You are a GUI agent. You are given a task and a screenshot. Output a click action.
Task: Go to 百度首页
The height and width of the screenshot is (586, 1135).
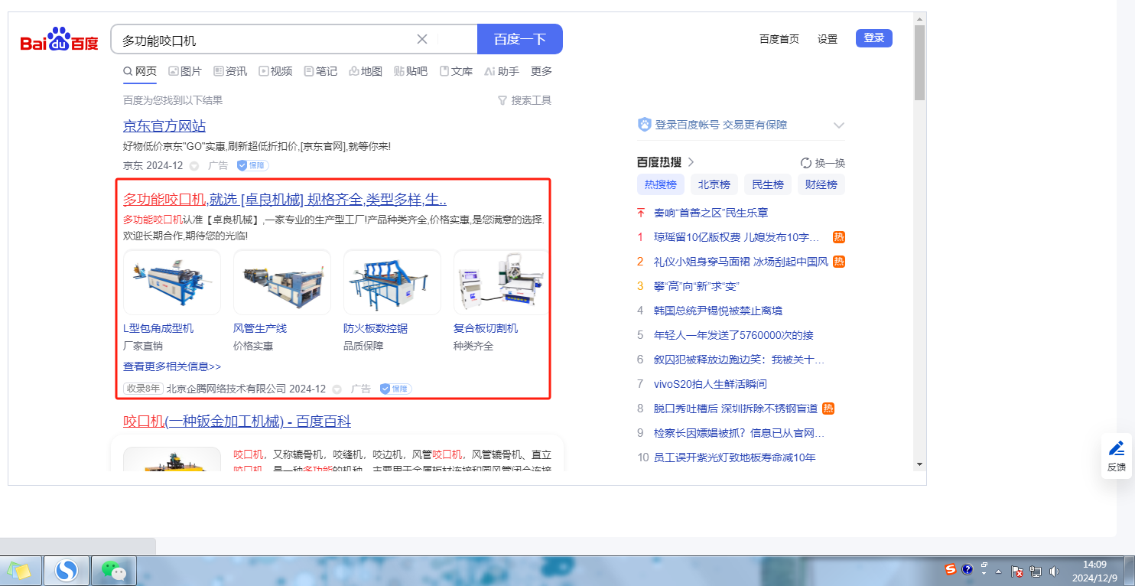tap(779, 39)
